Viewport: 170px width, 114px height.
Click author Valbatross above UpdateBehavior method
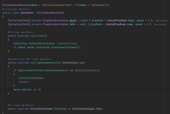pyautogui.click(x=46, y=59)
